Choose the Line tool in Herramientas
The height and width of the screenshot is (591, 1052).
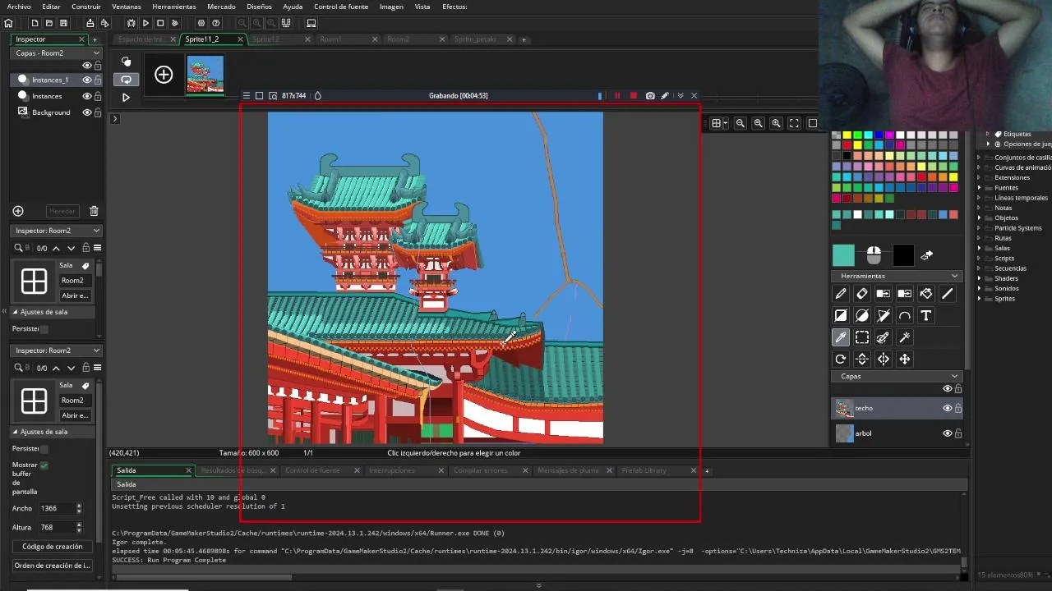(948, 294)
